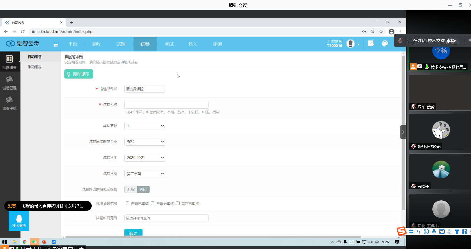Reload the browser page
Image resolution: width=471 pixels, height=249 pixels.
click(23, 31)
